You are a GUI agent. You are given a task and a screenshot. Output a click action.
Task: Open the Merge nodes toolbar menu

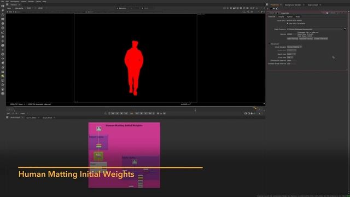(x=3, y=37)
